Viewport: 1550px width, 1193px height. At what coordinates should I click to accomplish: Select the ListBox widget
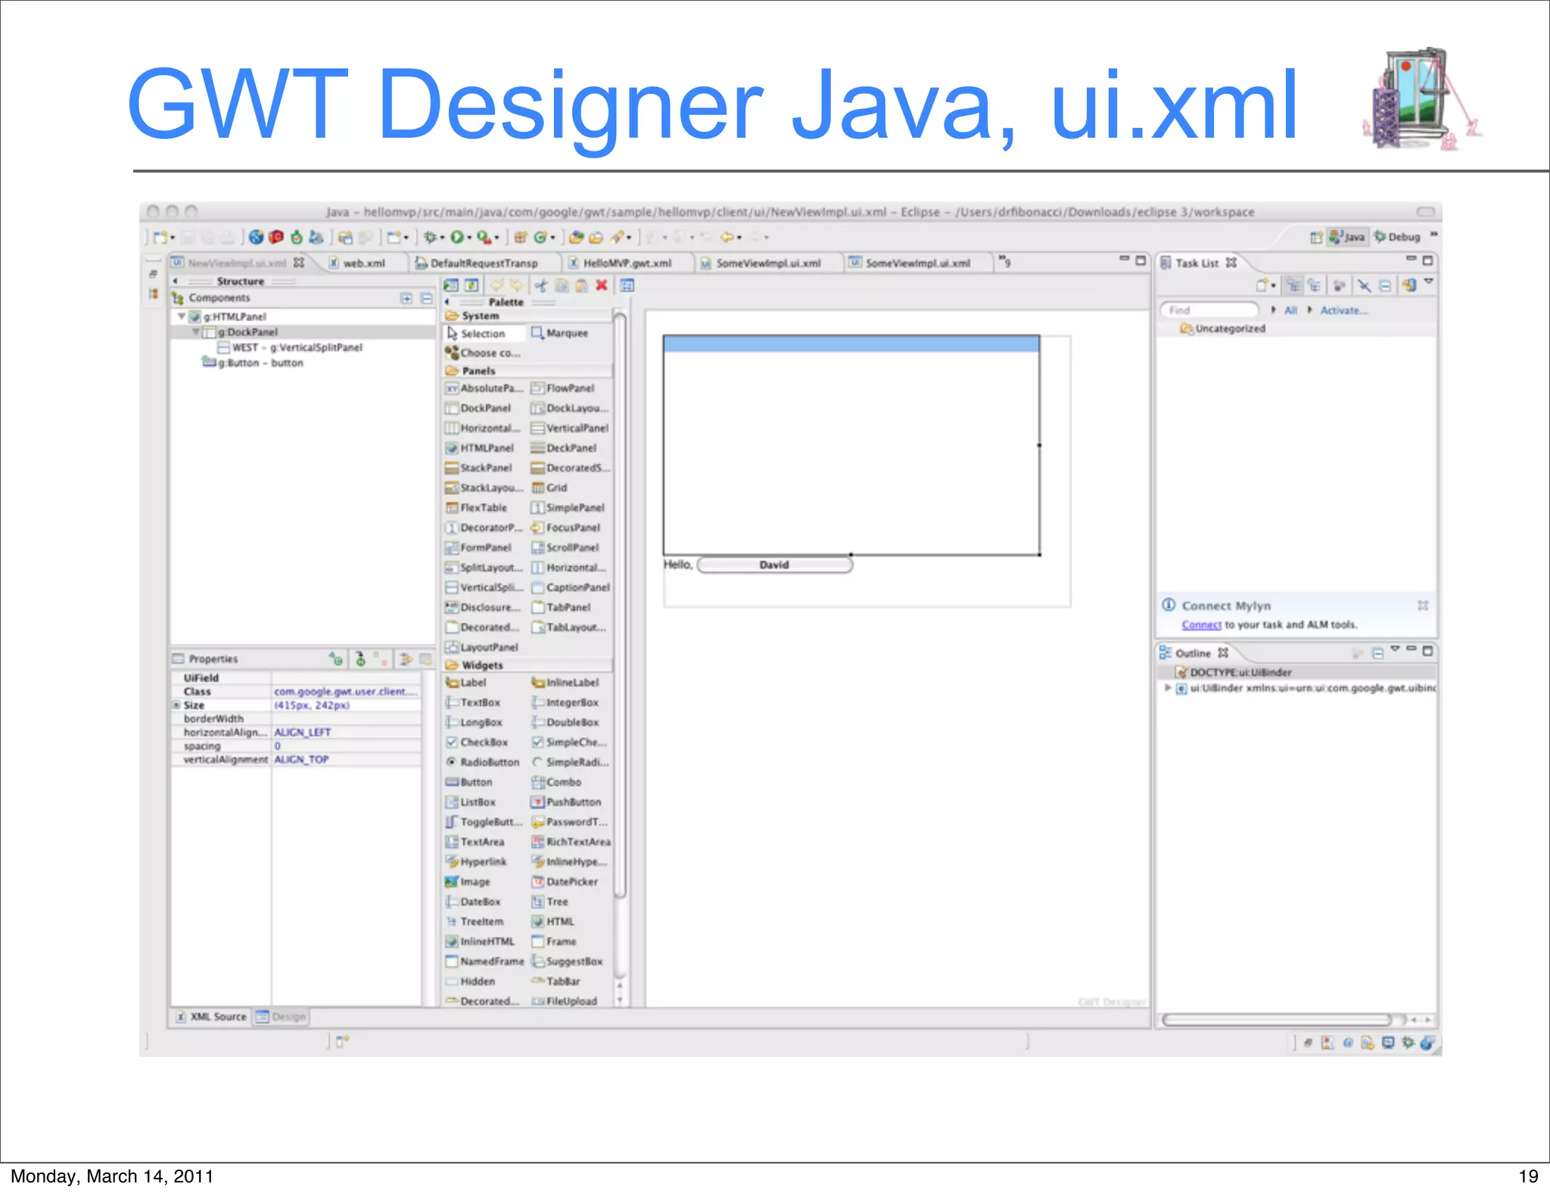[471, 802]
